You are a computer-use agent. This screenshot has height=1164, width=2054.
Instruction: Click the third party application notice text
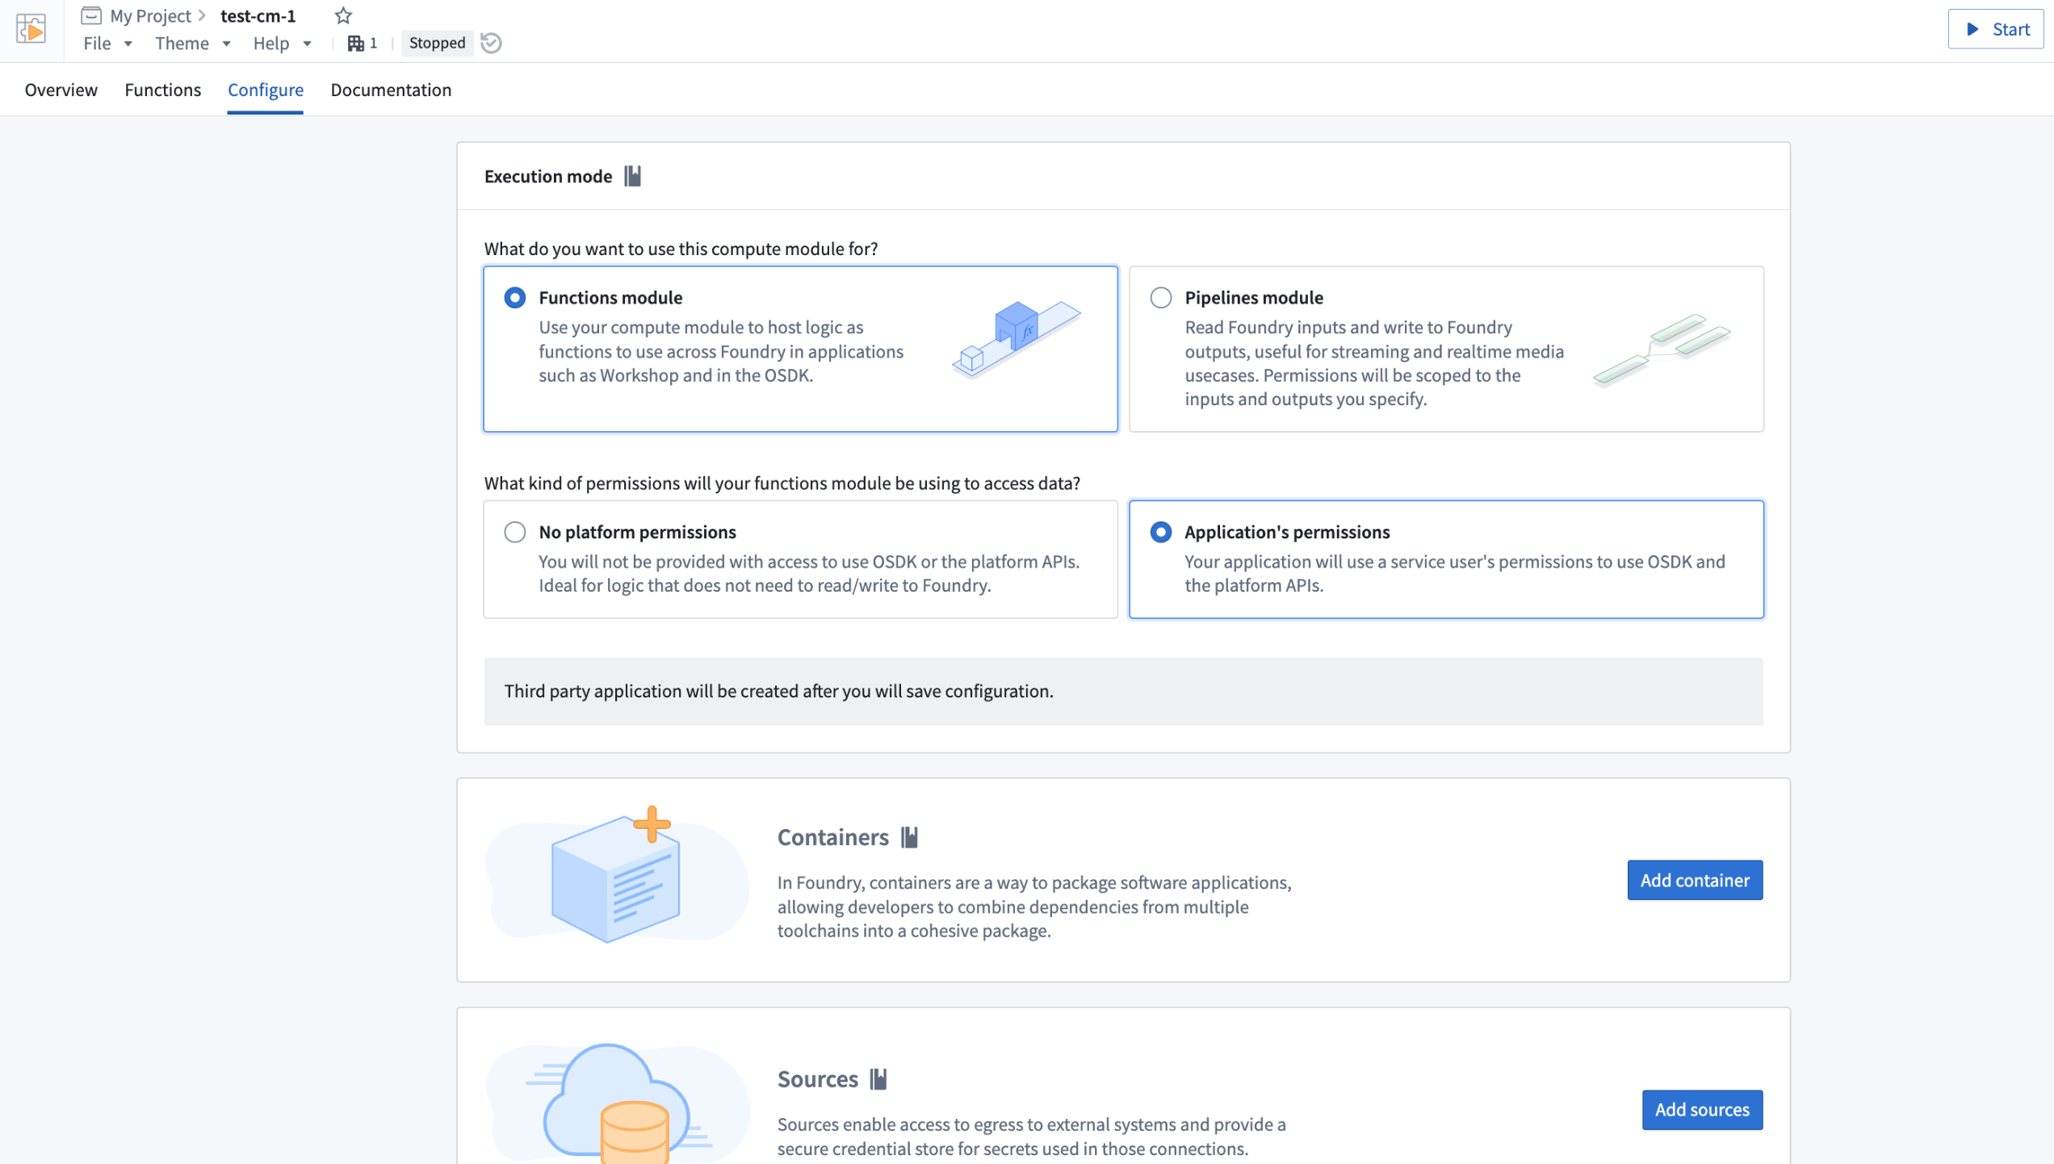click(x=779, y=691)
